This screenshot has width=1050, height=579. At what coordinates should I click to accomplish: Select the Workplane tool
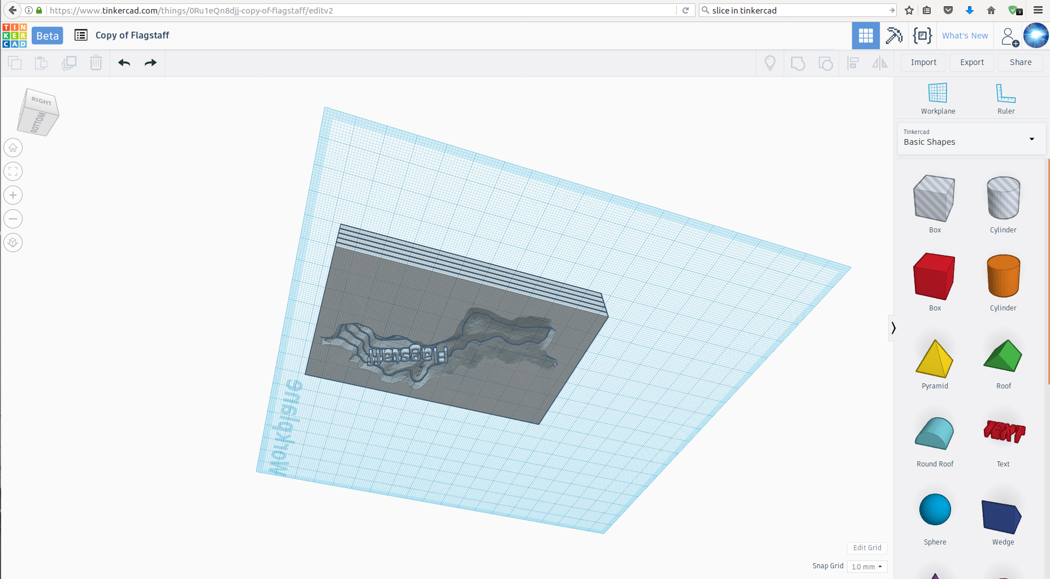[x=938, y=98]
